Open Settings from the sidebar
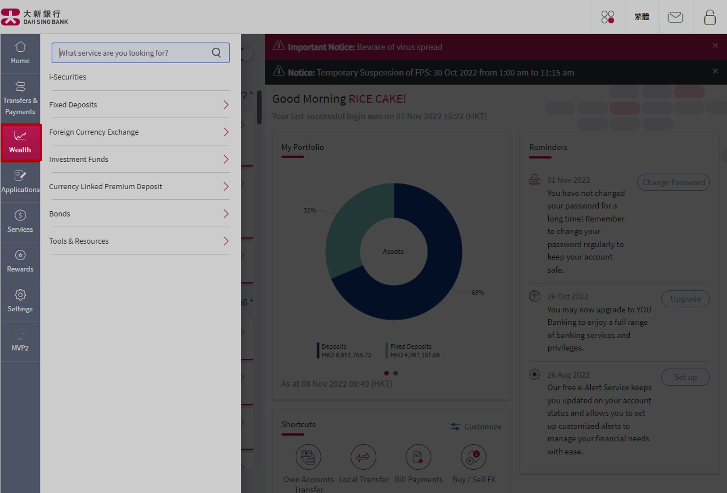Screen dimensions: 727x493 coord(20,301)
